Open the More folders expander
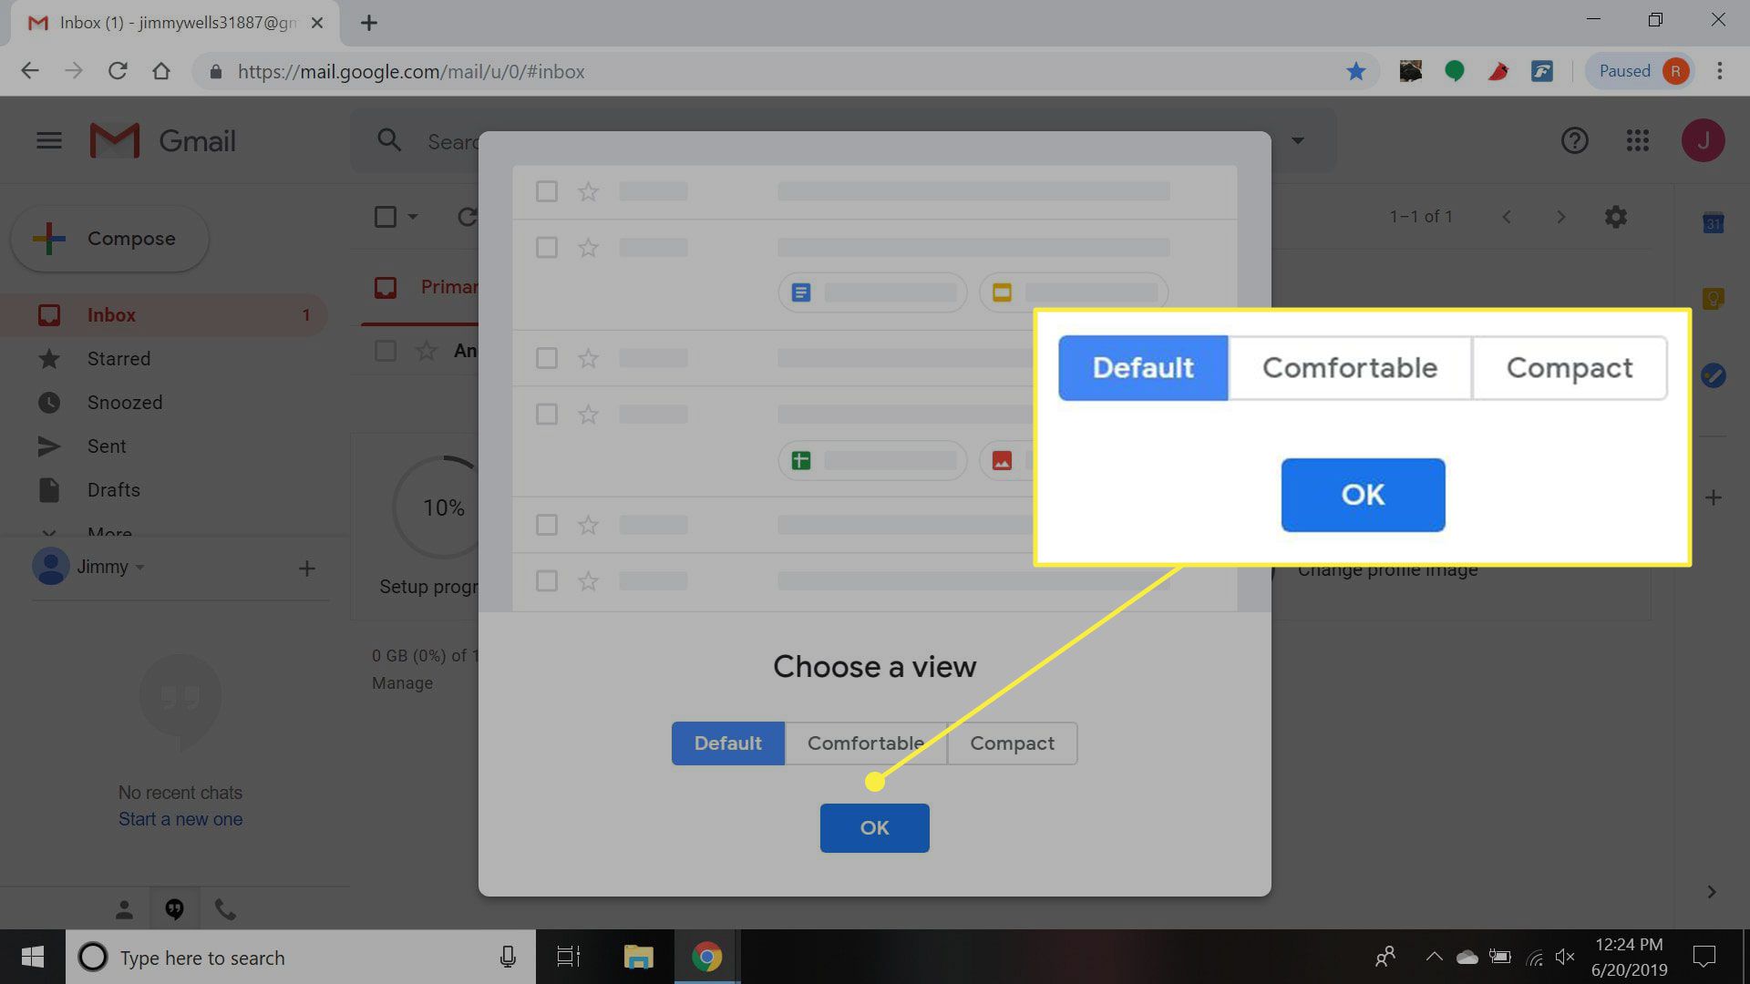This screenshot has width=1750, height=984. pos(109,532)
